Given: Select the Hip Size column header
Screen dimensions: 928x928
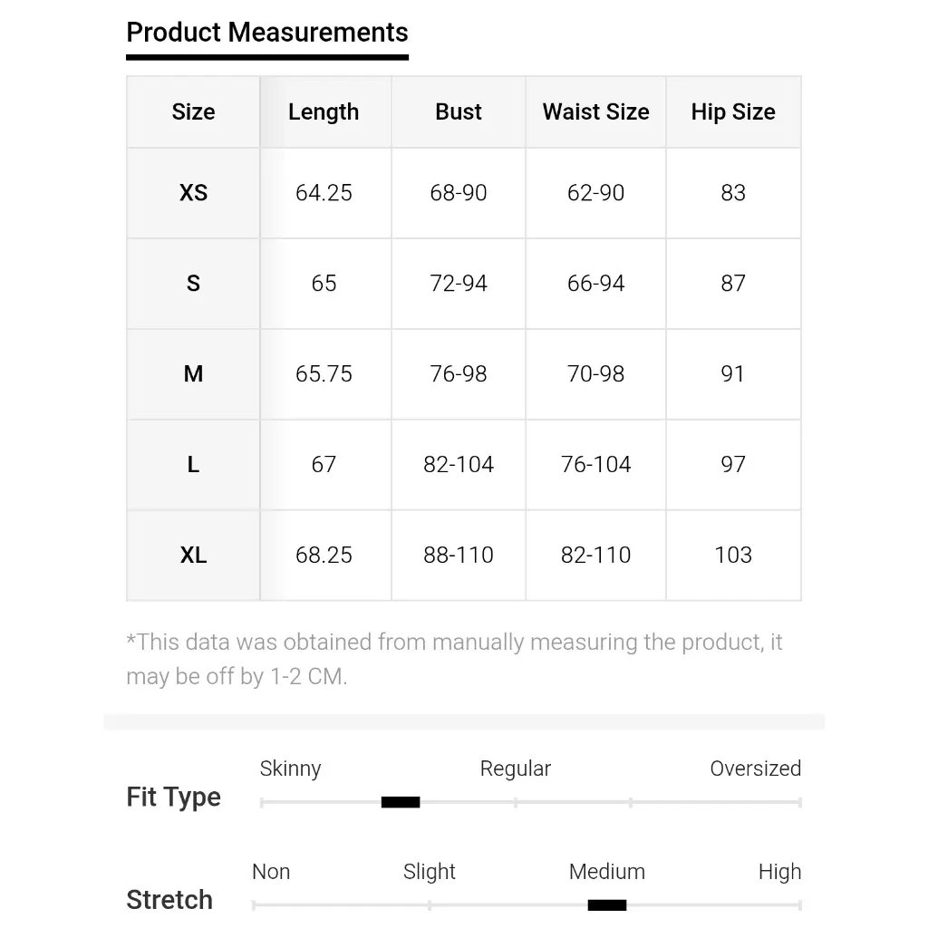Looking at the screenshot, I should tap(733, 112).
